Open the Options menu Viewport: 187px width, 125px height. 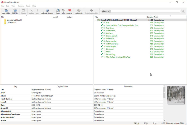click(x=21, y=6)
